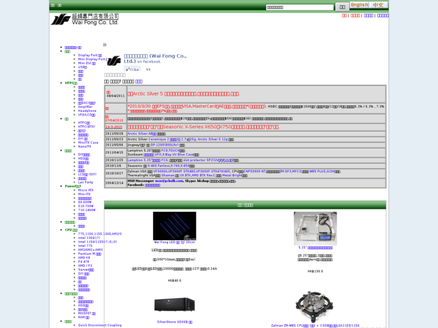Open the Power category heading
This screenshot has height=328, width=438.
click(73, 186)
